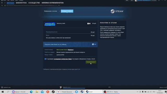
Task: Click the account name in the top bar
Action: [x=144, y=1]
